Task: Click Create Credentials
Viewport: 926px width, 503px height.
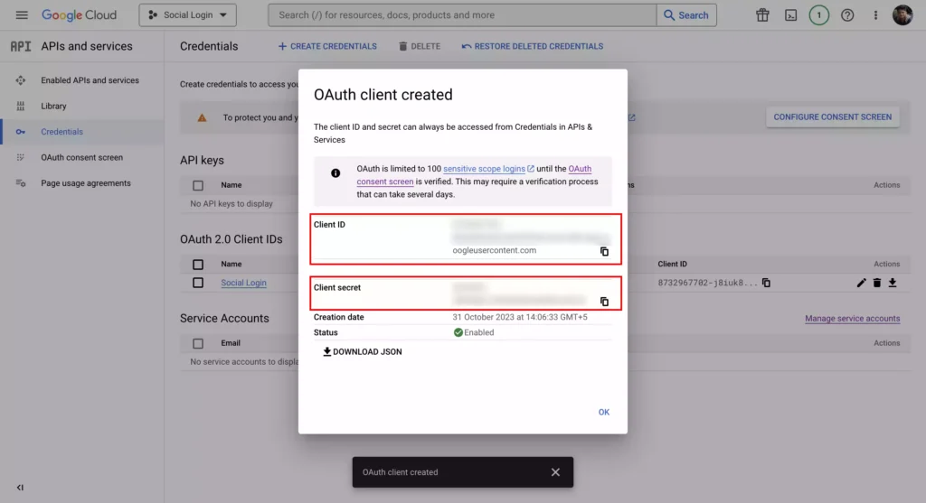Action: point(327,46)
